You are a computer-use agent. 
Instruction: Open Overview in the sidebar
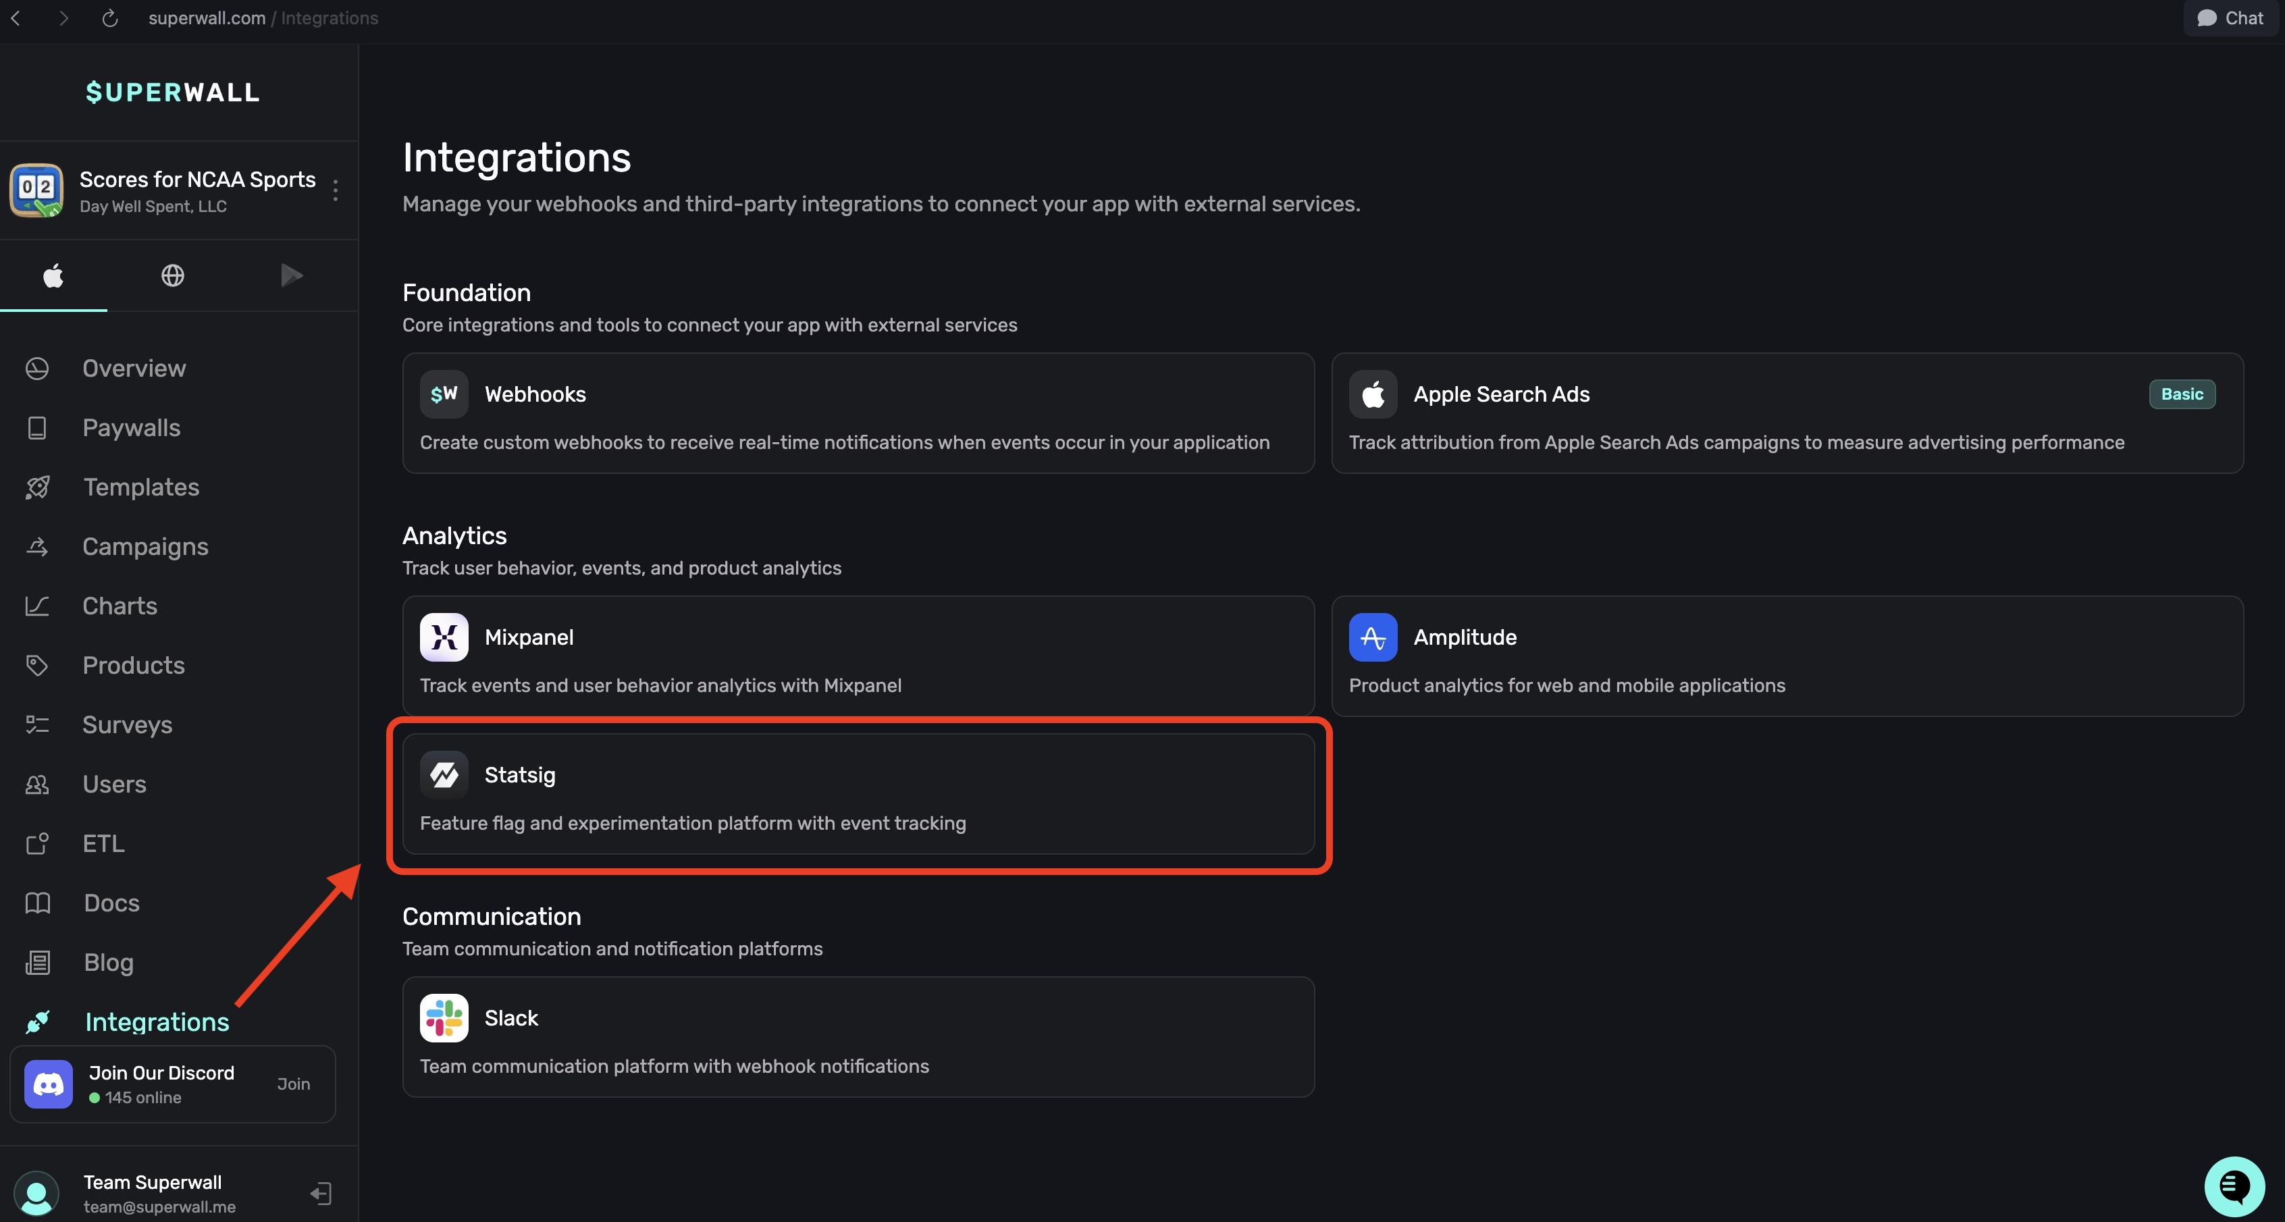(134, 368)
